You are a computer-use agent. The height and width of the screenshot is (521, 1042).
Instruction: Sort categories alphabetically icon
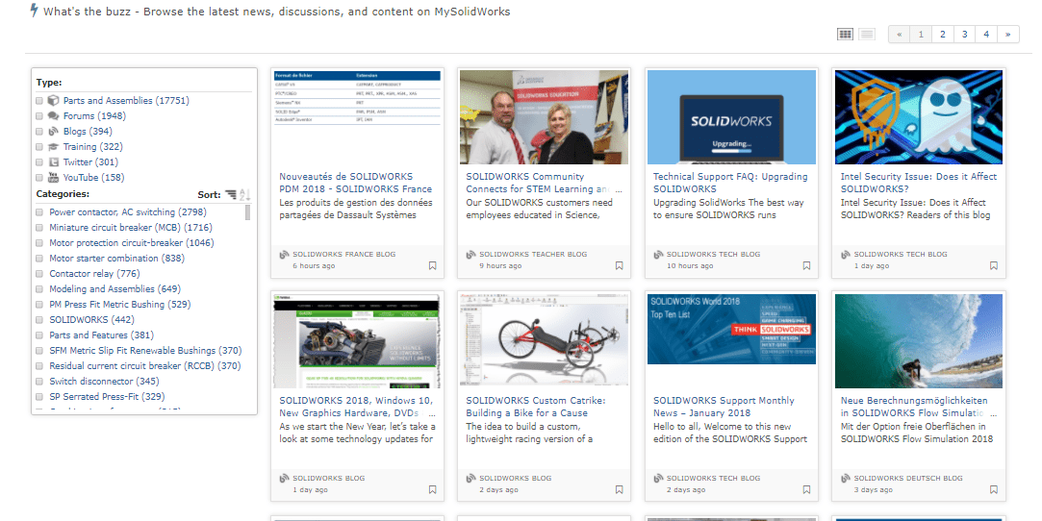pos(244,194)
